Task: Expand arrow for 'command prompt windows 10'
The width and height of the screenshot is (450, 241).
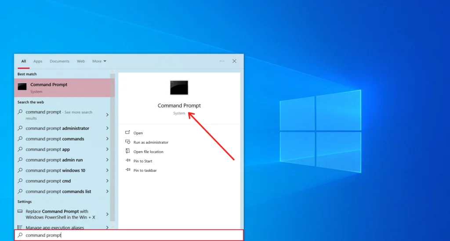Action: [x=107, y=170]
